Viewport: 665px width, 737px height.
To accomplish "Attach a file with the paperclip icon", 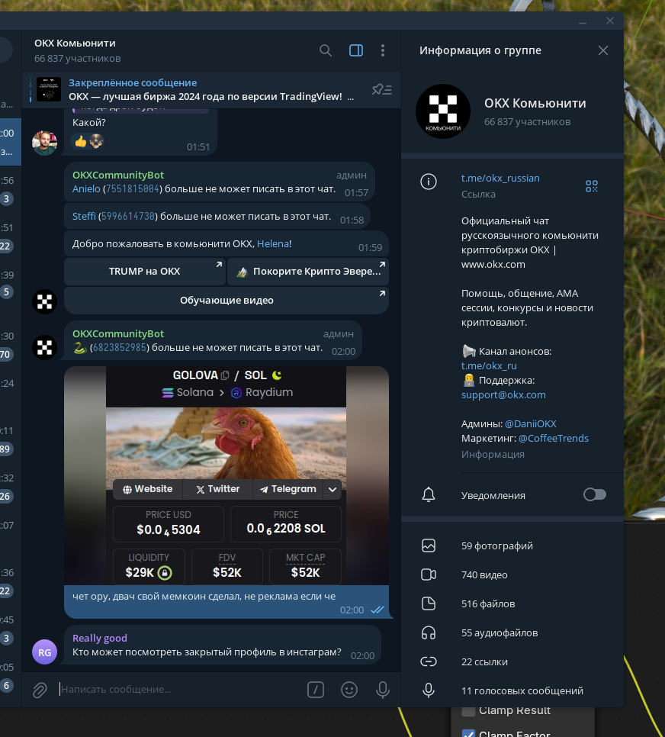I will (x=40, y=690).
